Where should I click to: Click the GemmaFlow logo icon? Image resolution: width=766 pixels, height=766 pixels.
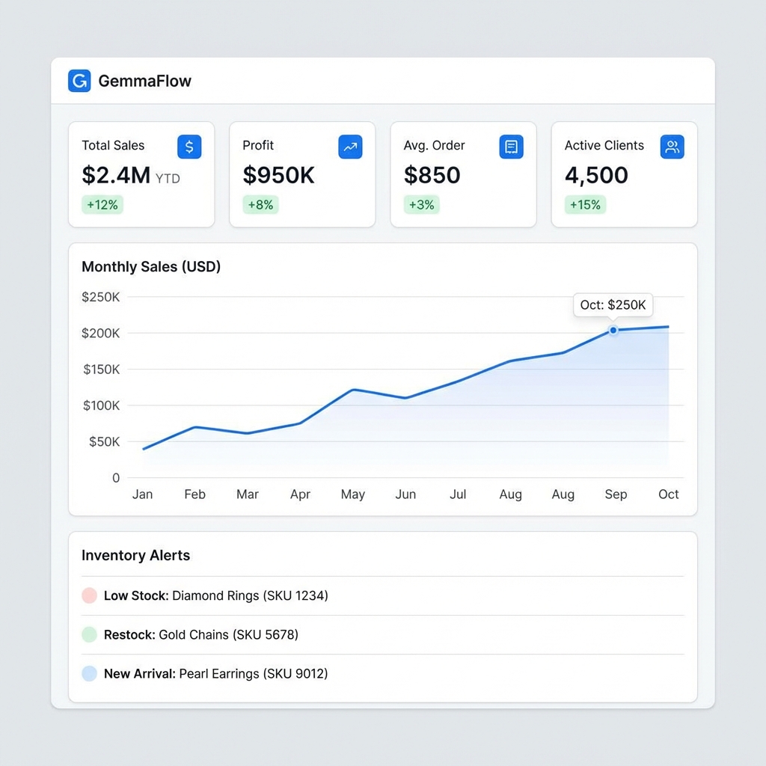[x=79, y=81]
